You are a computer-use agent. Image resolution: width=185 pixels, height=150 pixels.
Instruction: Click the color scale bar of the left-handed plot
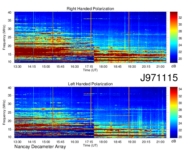click(x=174, y=112)
